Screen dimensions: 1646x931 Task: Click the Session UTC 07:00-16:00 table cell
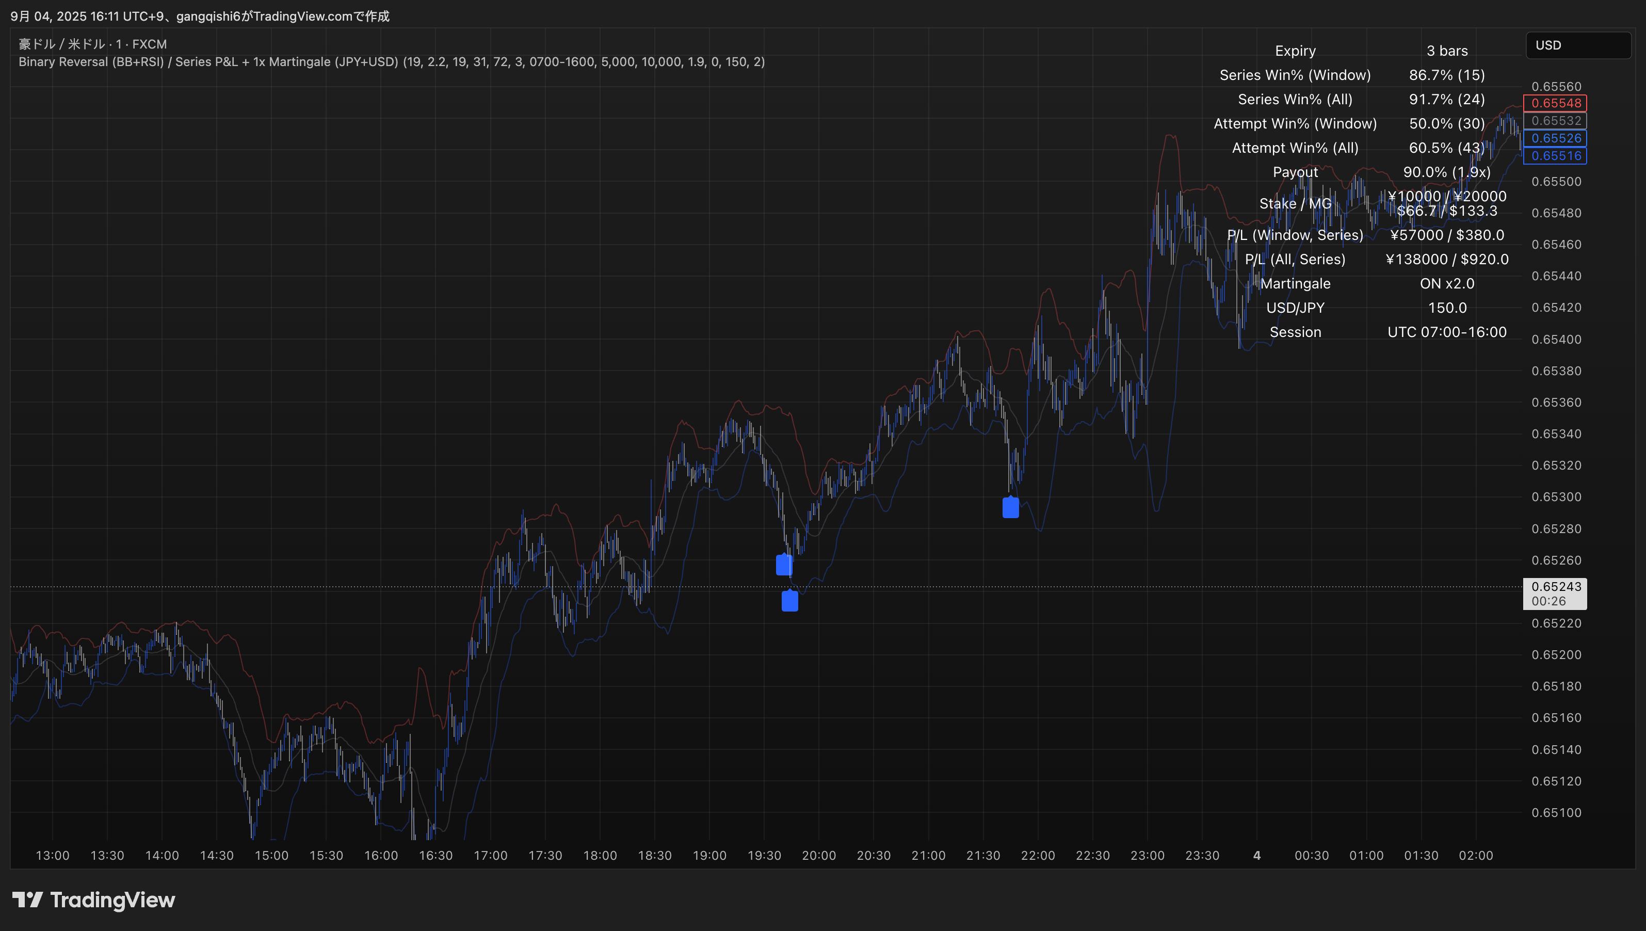pyautogui.click(x=1446, y=332)
